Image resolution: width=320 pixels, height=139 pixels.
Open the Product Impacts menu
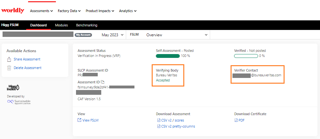pos(100,11)
